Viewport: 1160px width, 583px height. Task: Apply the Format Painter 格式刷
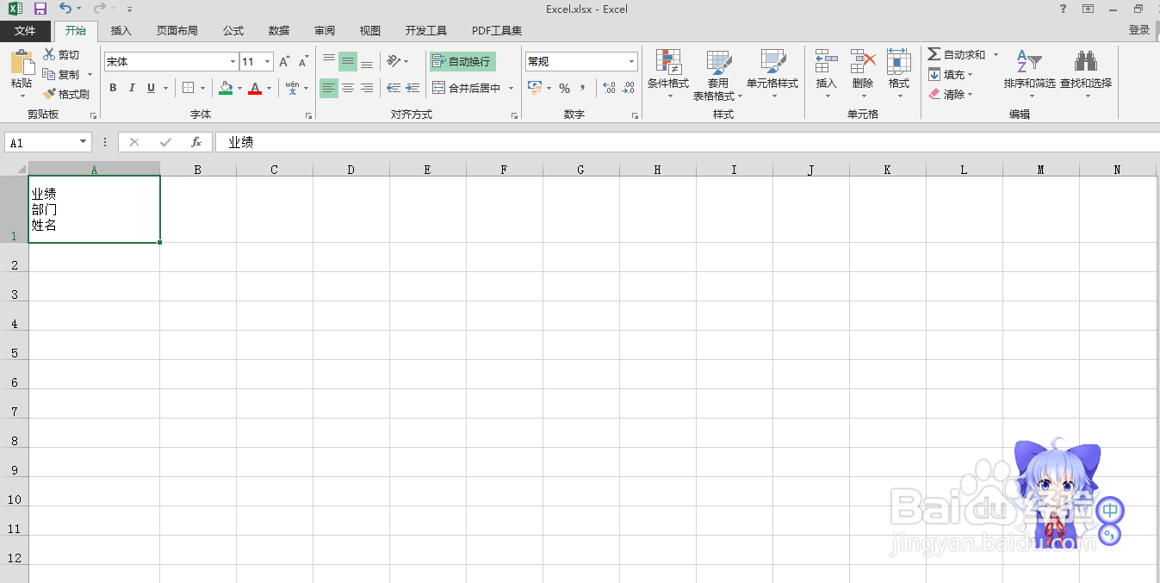67,94
